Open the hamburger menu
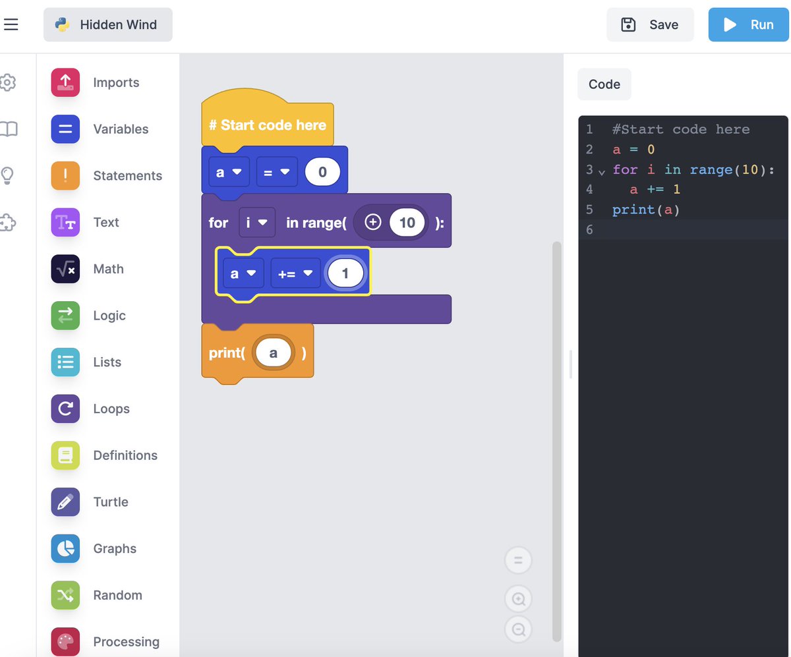Viewport: 791px width, 657px height. 11,24
